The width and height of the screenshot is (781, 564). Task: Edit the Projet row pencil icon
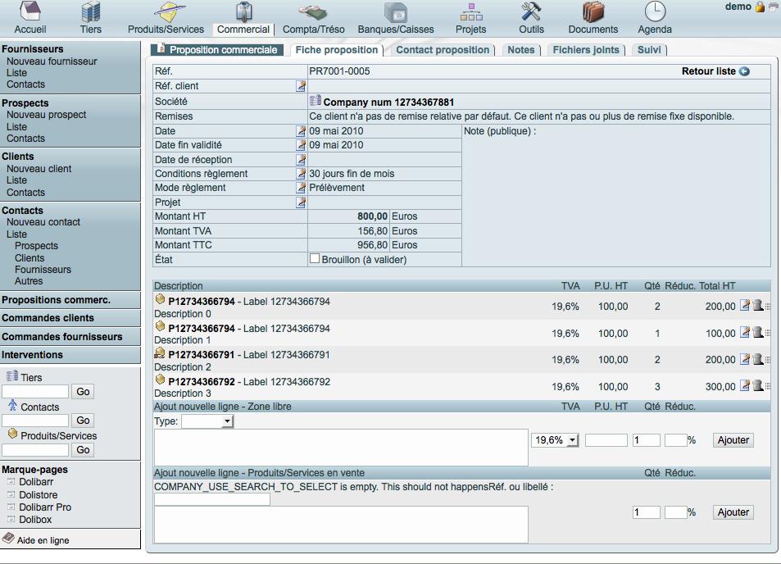pos(301,202)
